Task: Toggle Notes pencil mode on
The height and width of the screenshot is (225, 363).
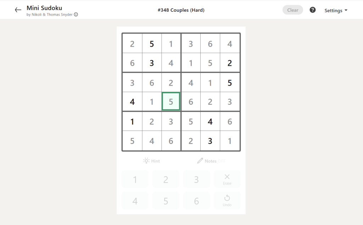Action: pos(211,161)
